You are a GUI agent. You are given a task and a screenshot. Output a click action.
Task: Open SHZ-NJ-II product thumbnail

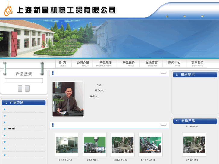95,145
